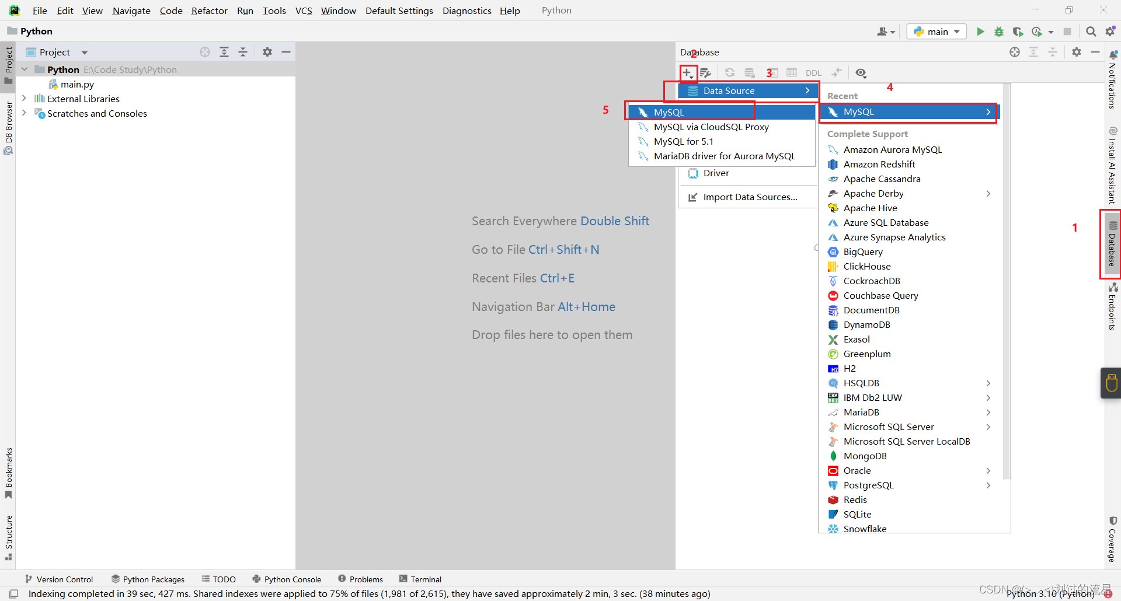Open Data Source Properties icon in Database toolbar
This screenshot has height=601, width=1121.
tap(706, 73)
